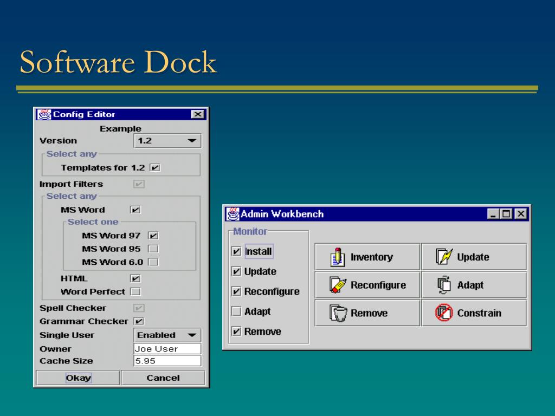Viewport: 555px width, 416px height.
Task: Enable the Word Perfect filter checkbox
Action: point(135,291)
